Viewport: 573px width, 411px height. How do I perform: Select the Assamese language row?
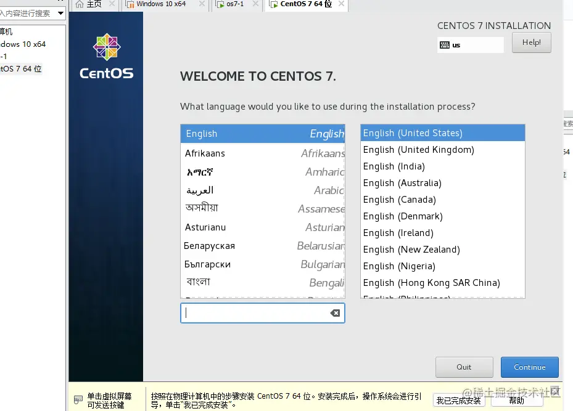pos(263,208)
